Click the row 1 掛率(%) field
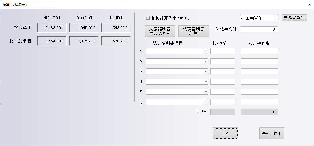This screenshot has width=314, height=146. (222, 51)
